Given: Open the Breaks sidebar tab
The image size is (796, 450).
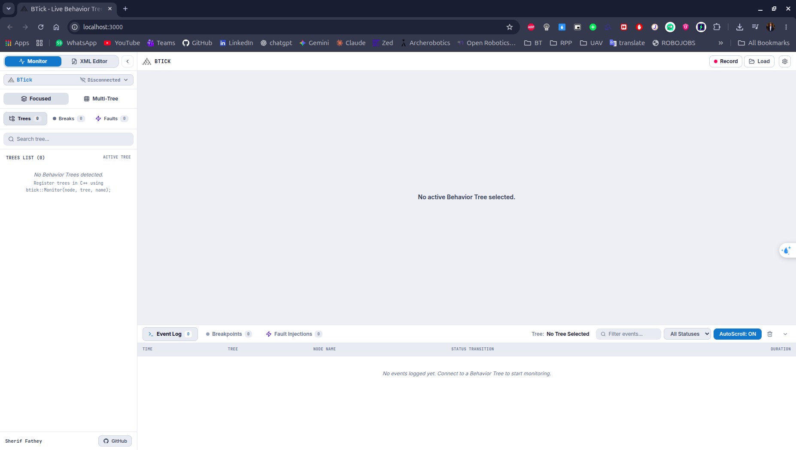Looking at the screenshot, I should click(69, 119).
